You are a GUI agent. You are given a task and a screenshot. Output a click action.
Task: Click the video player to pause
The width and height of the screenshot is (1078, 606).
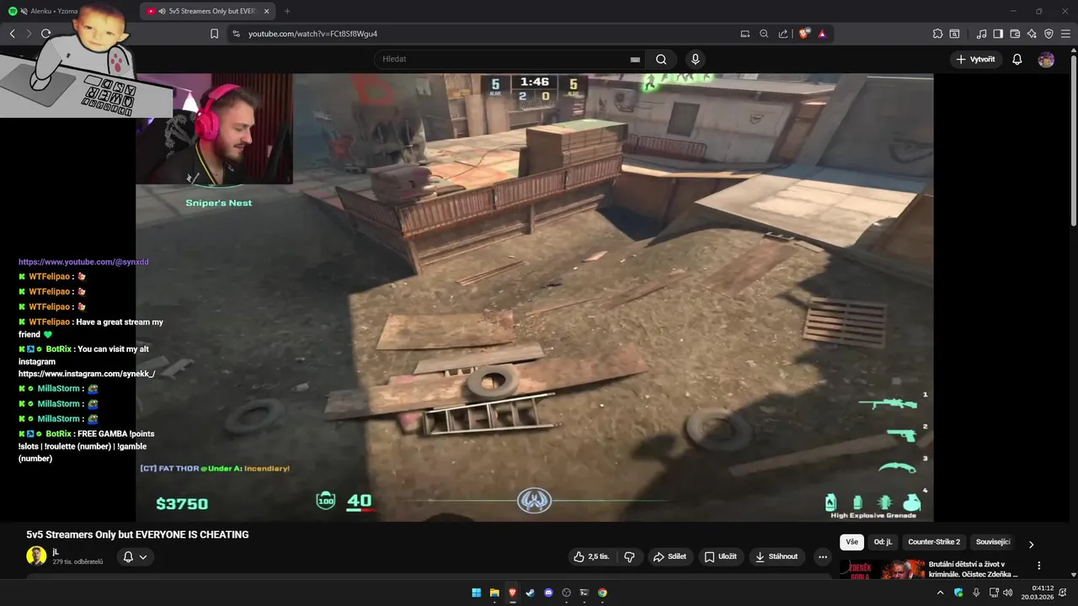534,297
